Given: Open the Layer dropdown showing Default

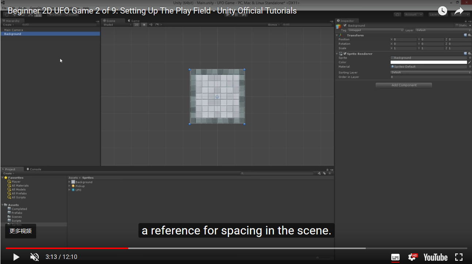Looking at the screenshot, I should 443,30.
